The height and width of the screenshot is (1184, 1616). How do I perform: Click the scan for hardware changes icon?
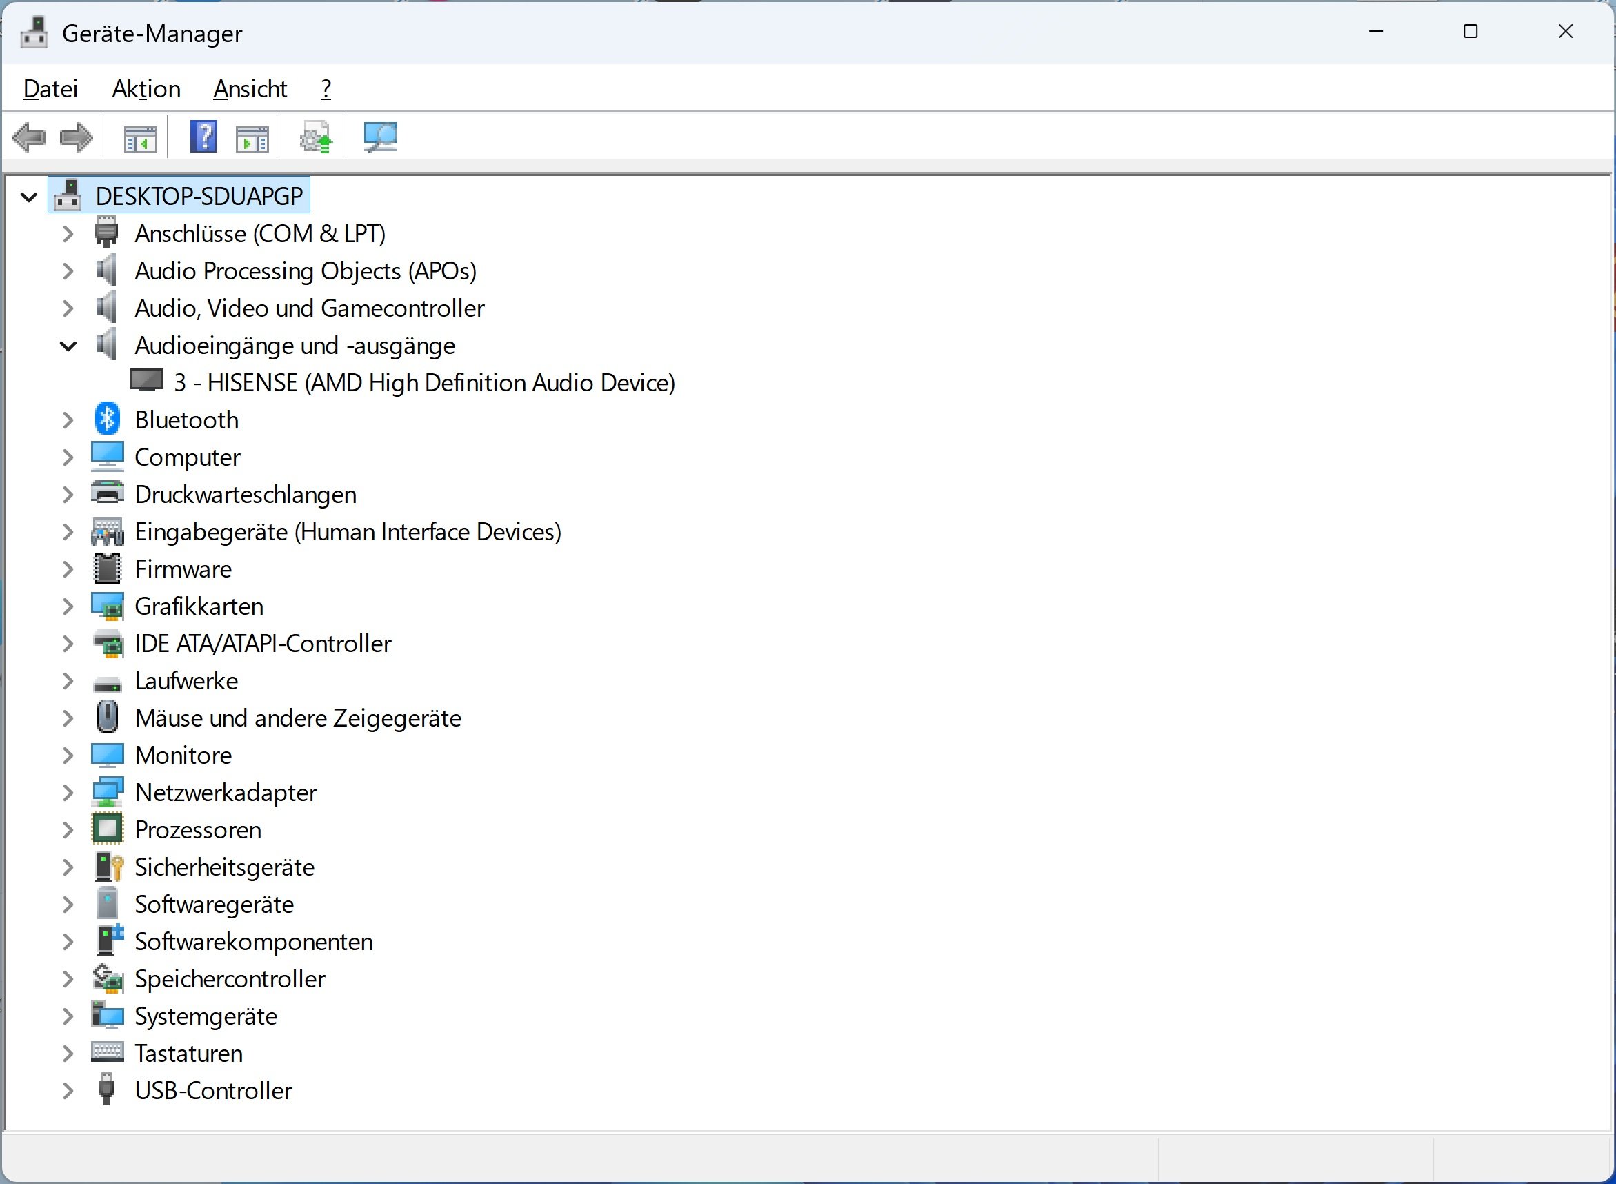(379, 137)
